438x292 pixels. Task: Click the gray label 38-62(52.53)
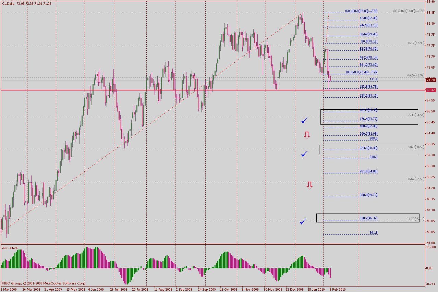415,179
